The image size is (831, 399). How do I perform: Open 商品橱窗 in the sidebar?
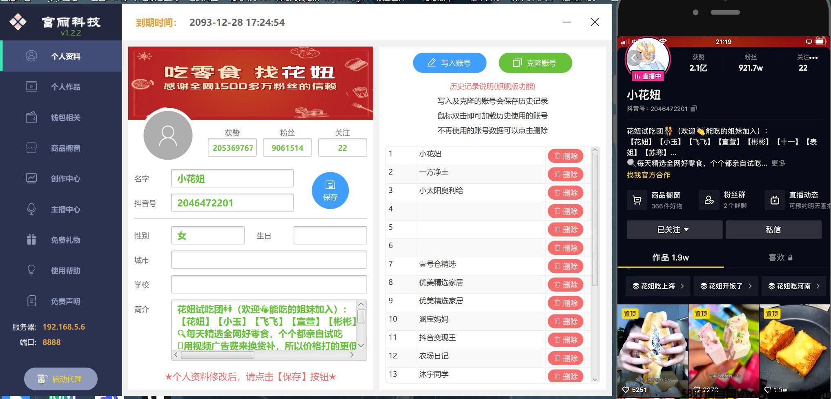click(61, 148)
